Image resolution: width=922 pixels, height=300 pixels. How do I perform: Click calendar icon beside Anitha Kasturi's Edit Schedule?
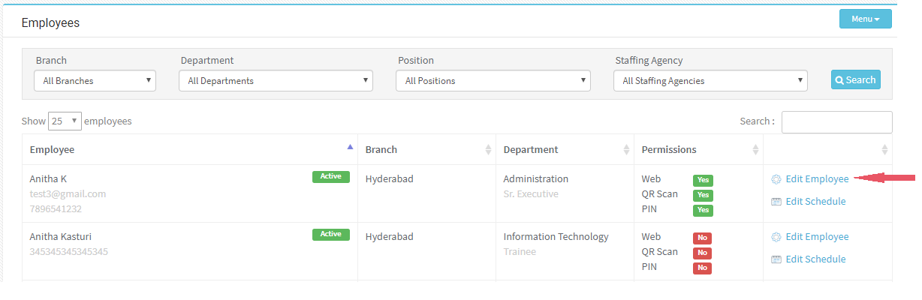coord(776,259)
